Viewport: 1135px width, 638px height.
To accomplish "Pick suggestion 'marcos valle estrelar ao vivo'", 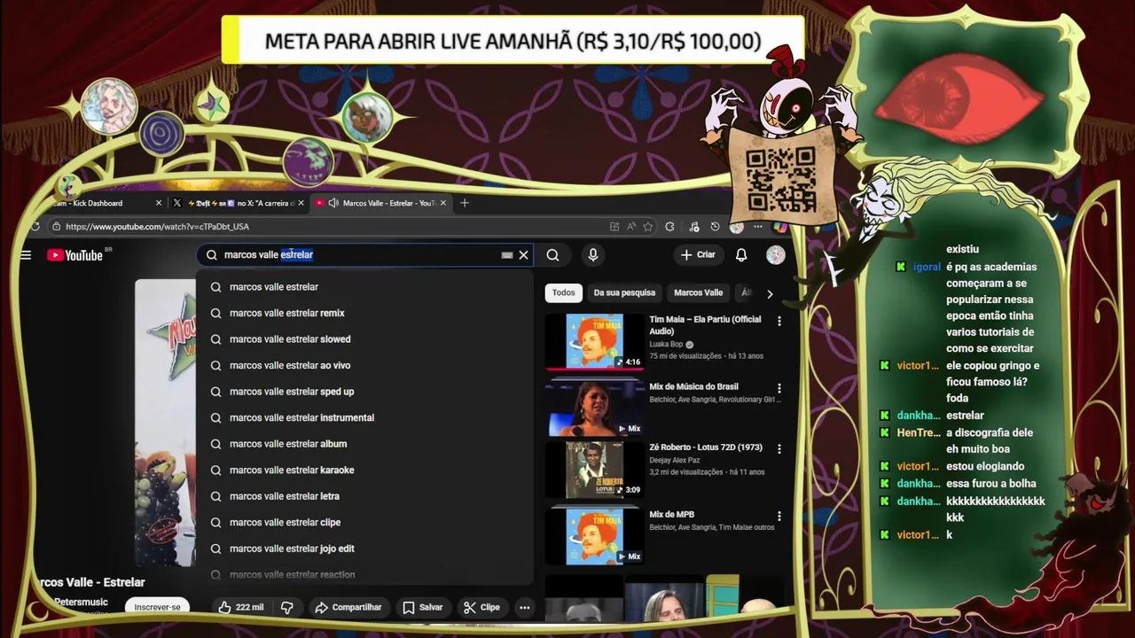I will 364,365.
